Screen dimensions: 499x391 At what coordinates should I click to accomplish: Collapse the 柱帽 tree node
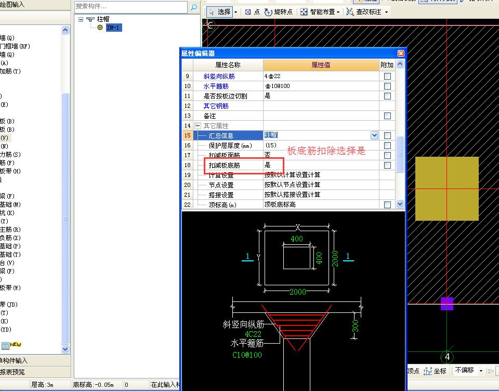(81, 19)
